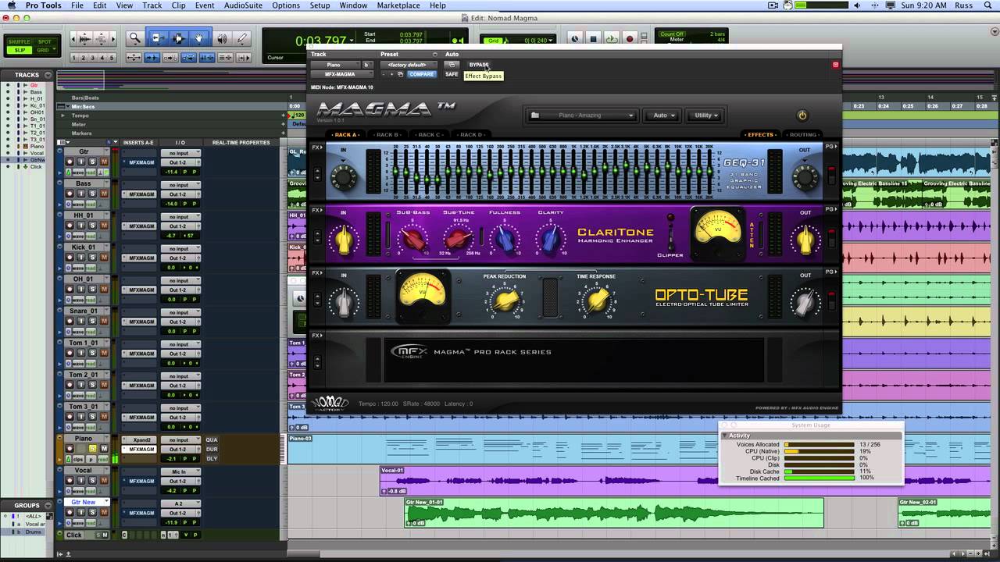Screen dimensions: 1000x562
Task: Click the Gtr New_01-01 audio clip
Action: pyautogui.click(x=614, y=514)
